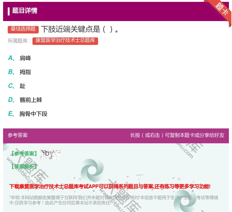
Task: Open the 康复医学治疗技术士总题库 tag
Action: 65,41
